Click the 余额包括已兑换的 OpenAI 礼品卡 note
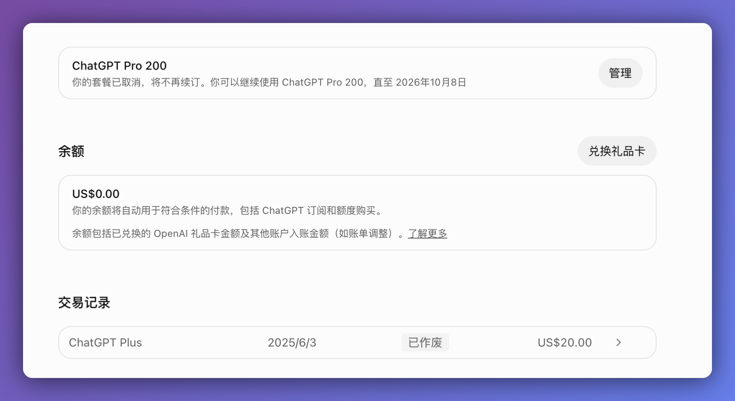The width and height of the screenshot is (735, 401). tap(238, 234)
